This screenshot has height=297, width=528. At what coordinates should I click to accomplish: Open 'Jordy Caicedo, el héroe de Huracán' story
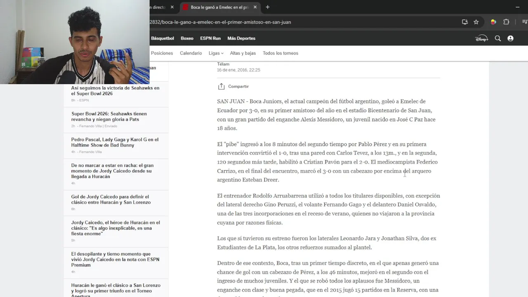[x=115, y=228]
